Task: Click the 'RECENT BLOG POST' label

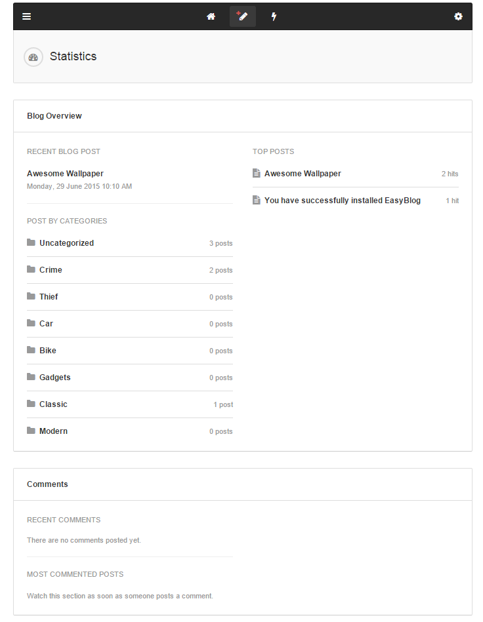Action: coord(64,151)
